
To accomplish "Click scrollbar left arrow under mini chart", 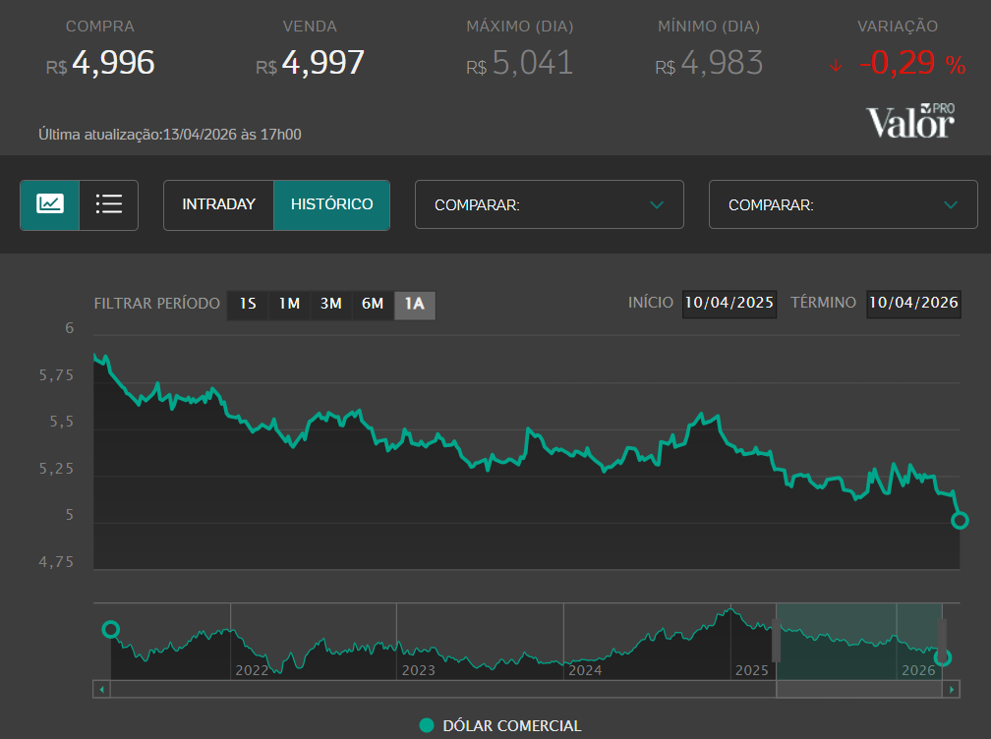I will [102, 689].
